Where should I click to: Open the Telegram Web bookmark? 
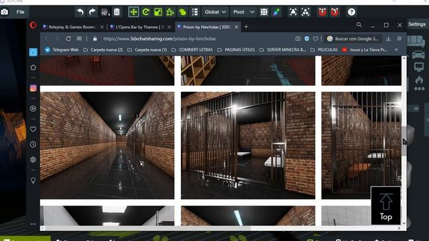[62, 50]
